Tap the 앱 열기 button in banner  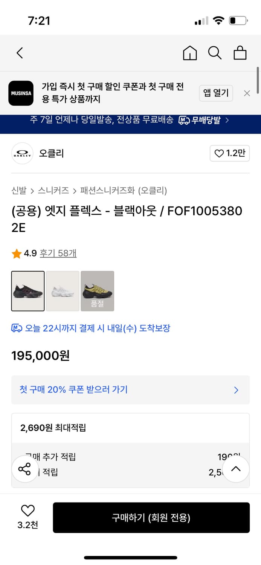[216, 93]
